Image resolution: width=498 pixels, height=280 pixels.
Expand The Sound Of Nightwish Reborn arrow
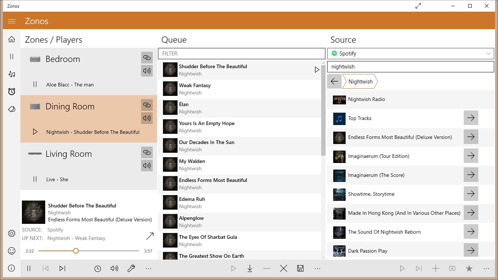coord(471,232)
